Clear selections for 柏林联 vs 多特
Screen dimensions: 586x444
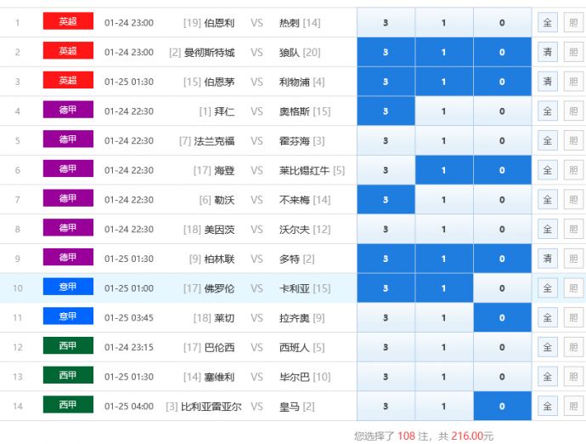[548, 259]
